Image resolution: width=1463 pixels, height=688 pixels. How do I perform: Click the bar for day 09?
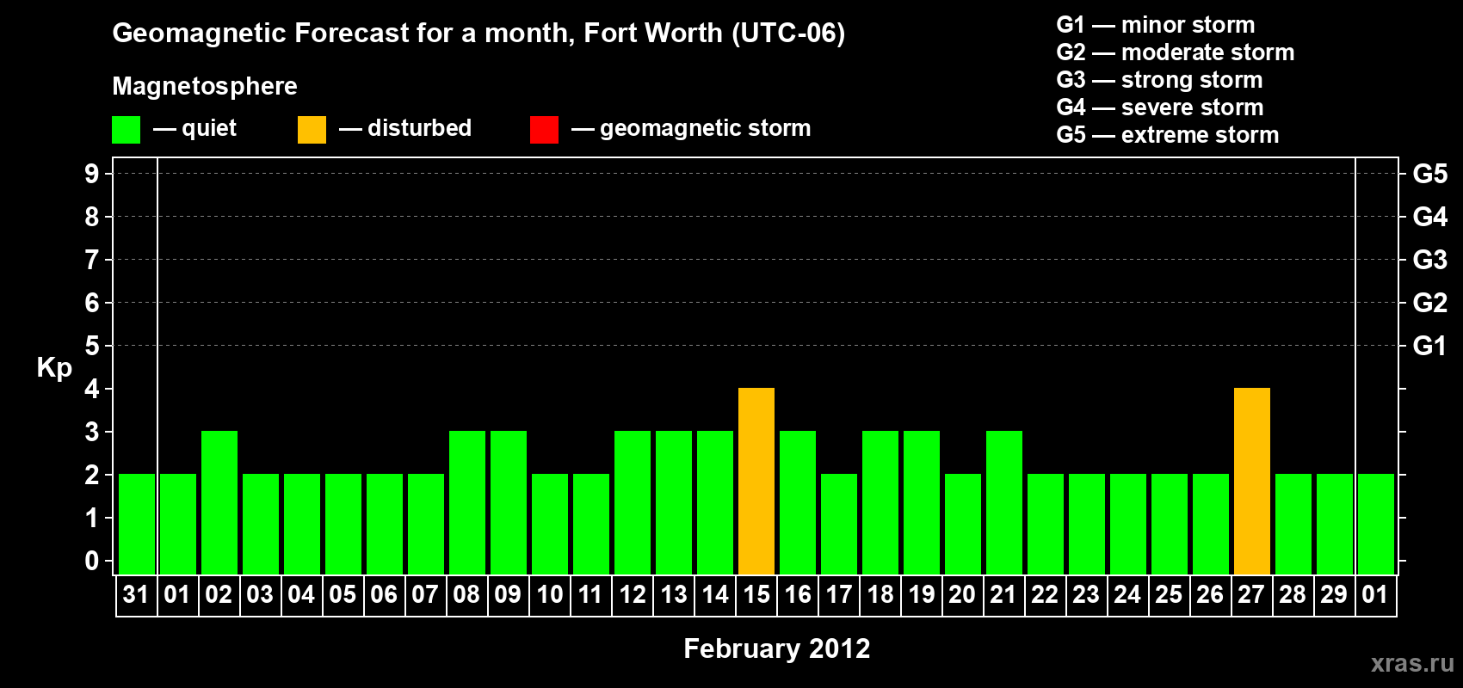pyautogui.click(x=509, y=502)
